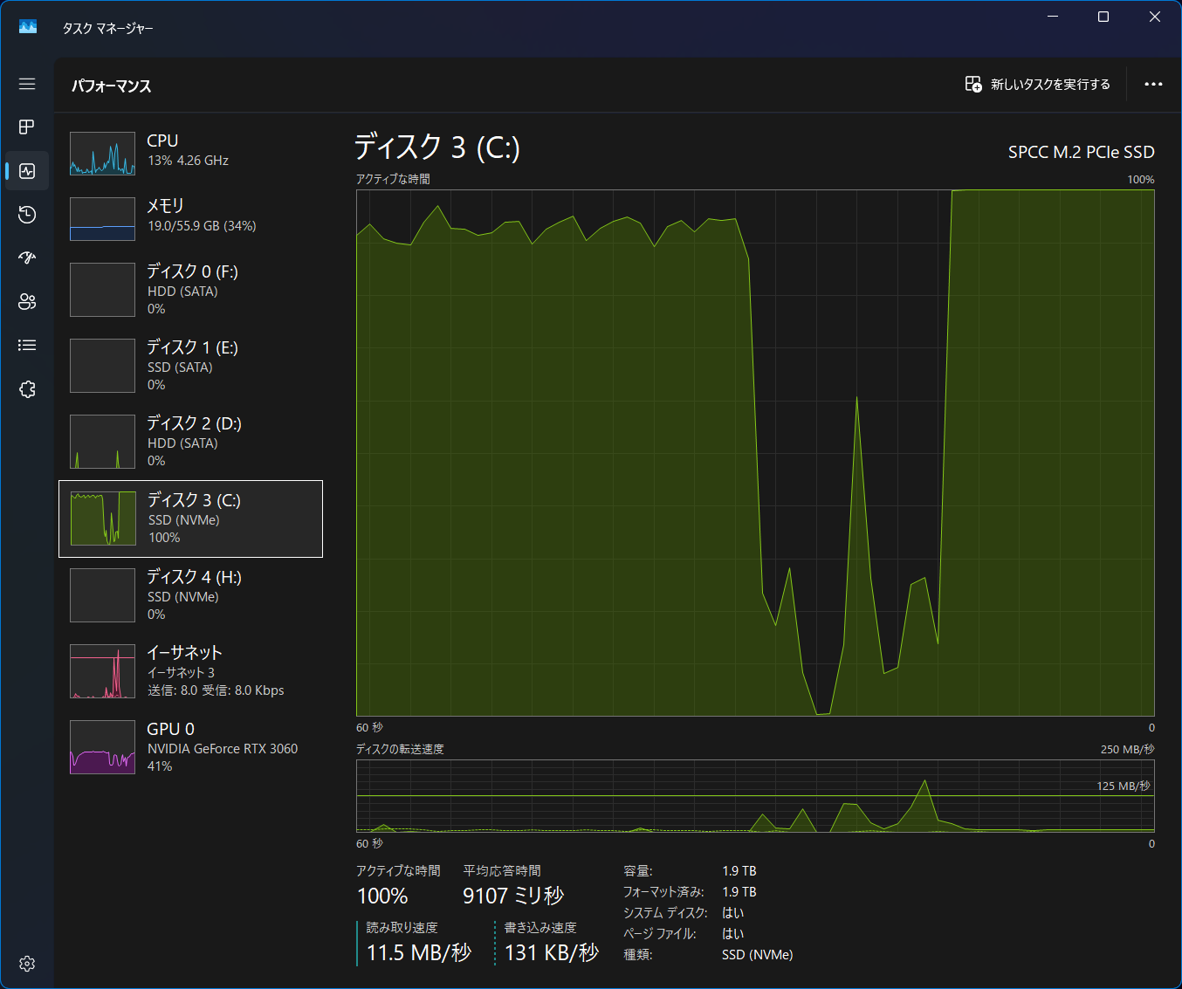Select ディスク 0 (F:) in the list
Screen dimensions: 1182x989
190,289
